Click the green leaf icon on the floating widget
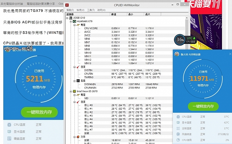232x144 pixels. click(194, 38)
